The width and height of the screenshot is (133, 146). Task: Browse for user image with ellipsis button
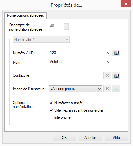point(116,88)
